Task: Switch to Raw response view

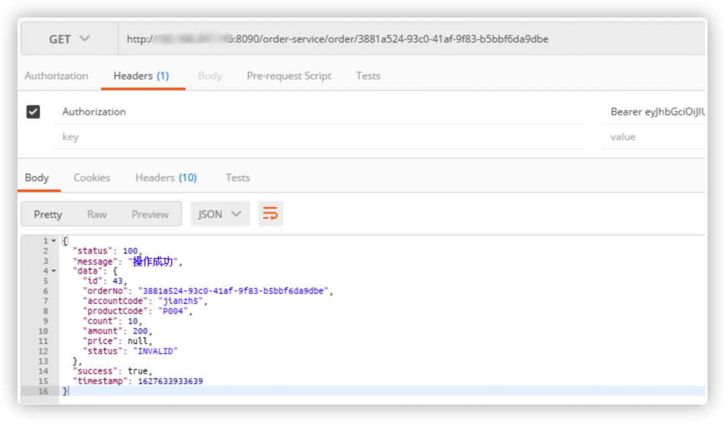Action: pos(97,214)
